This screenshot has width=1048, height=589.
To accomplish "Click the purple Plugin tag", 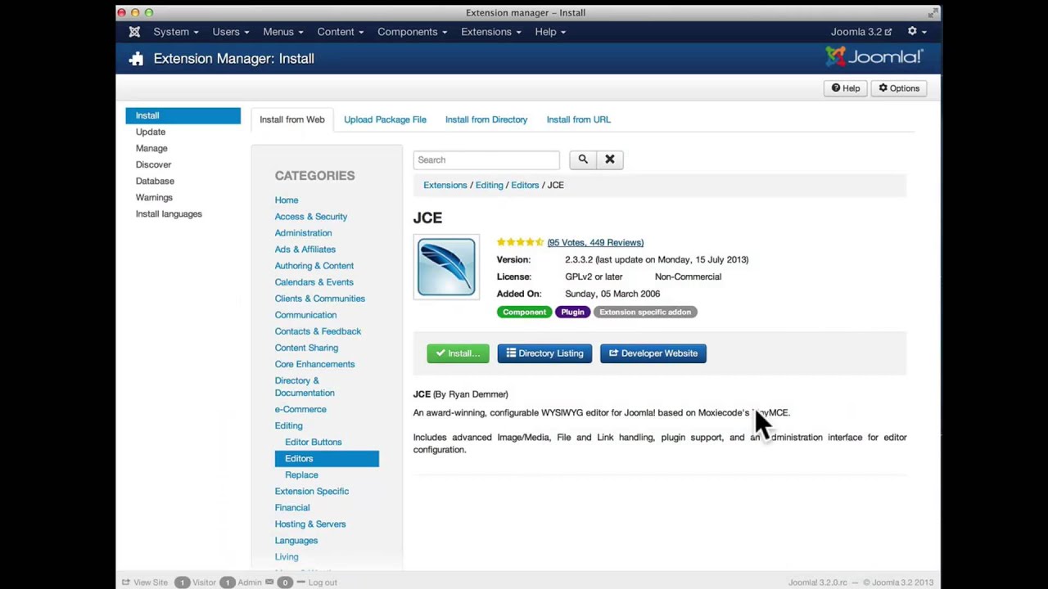I will pyautogui.click(x=572, y=312).
